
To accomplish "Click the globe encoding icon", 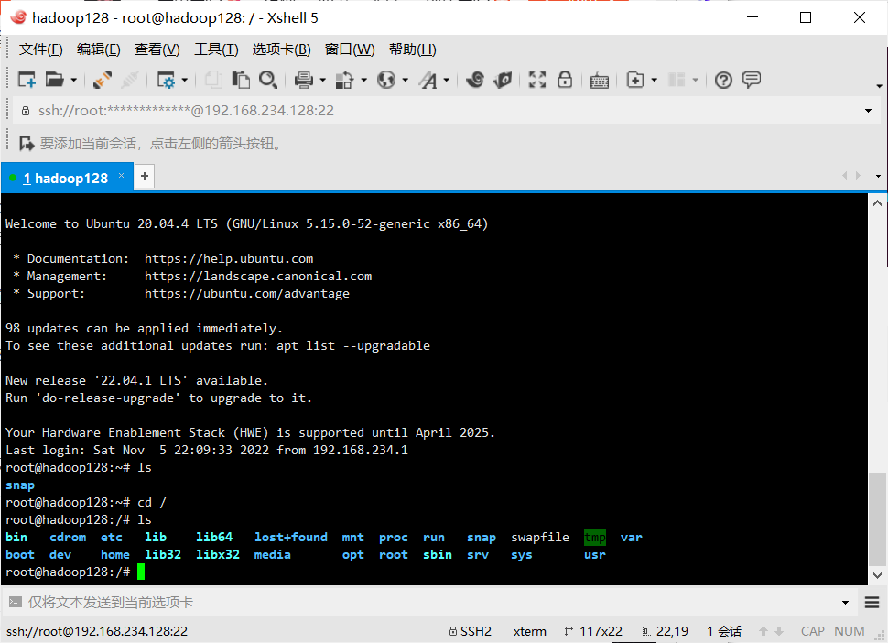I will pos(386,80).
